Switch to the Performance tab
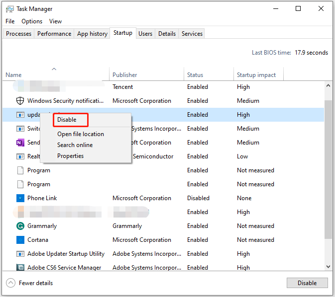335x297 pixels. 54,34
